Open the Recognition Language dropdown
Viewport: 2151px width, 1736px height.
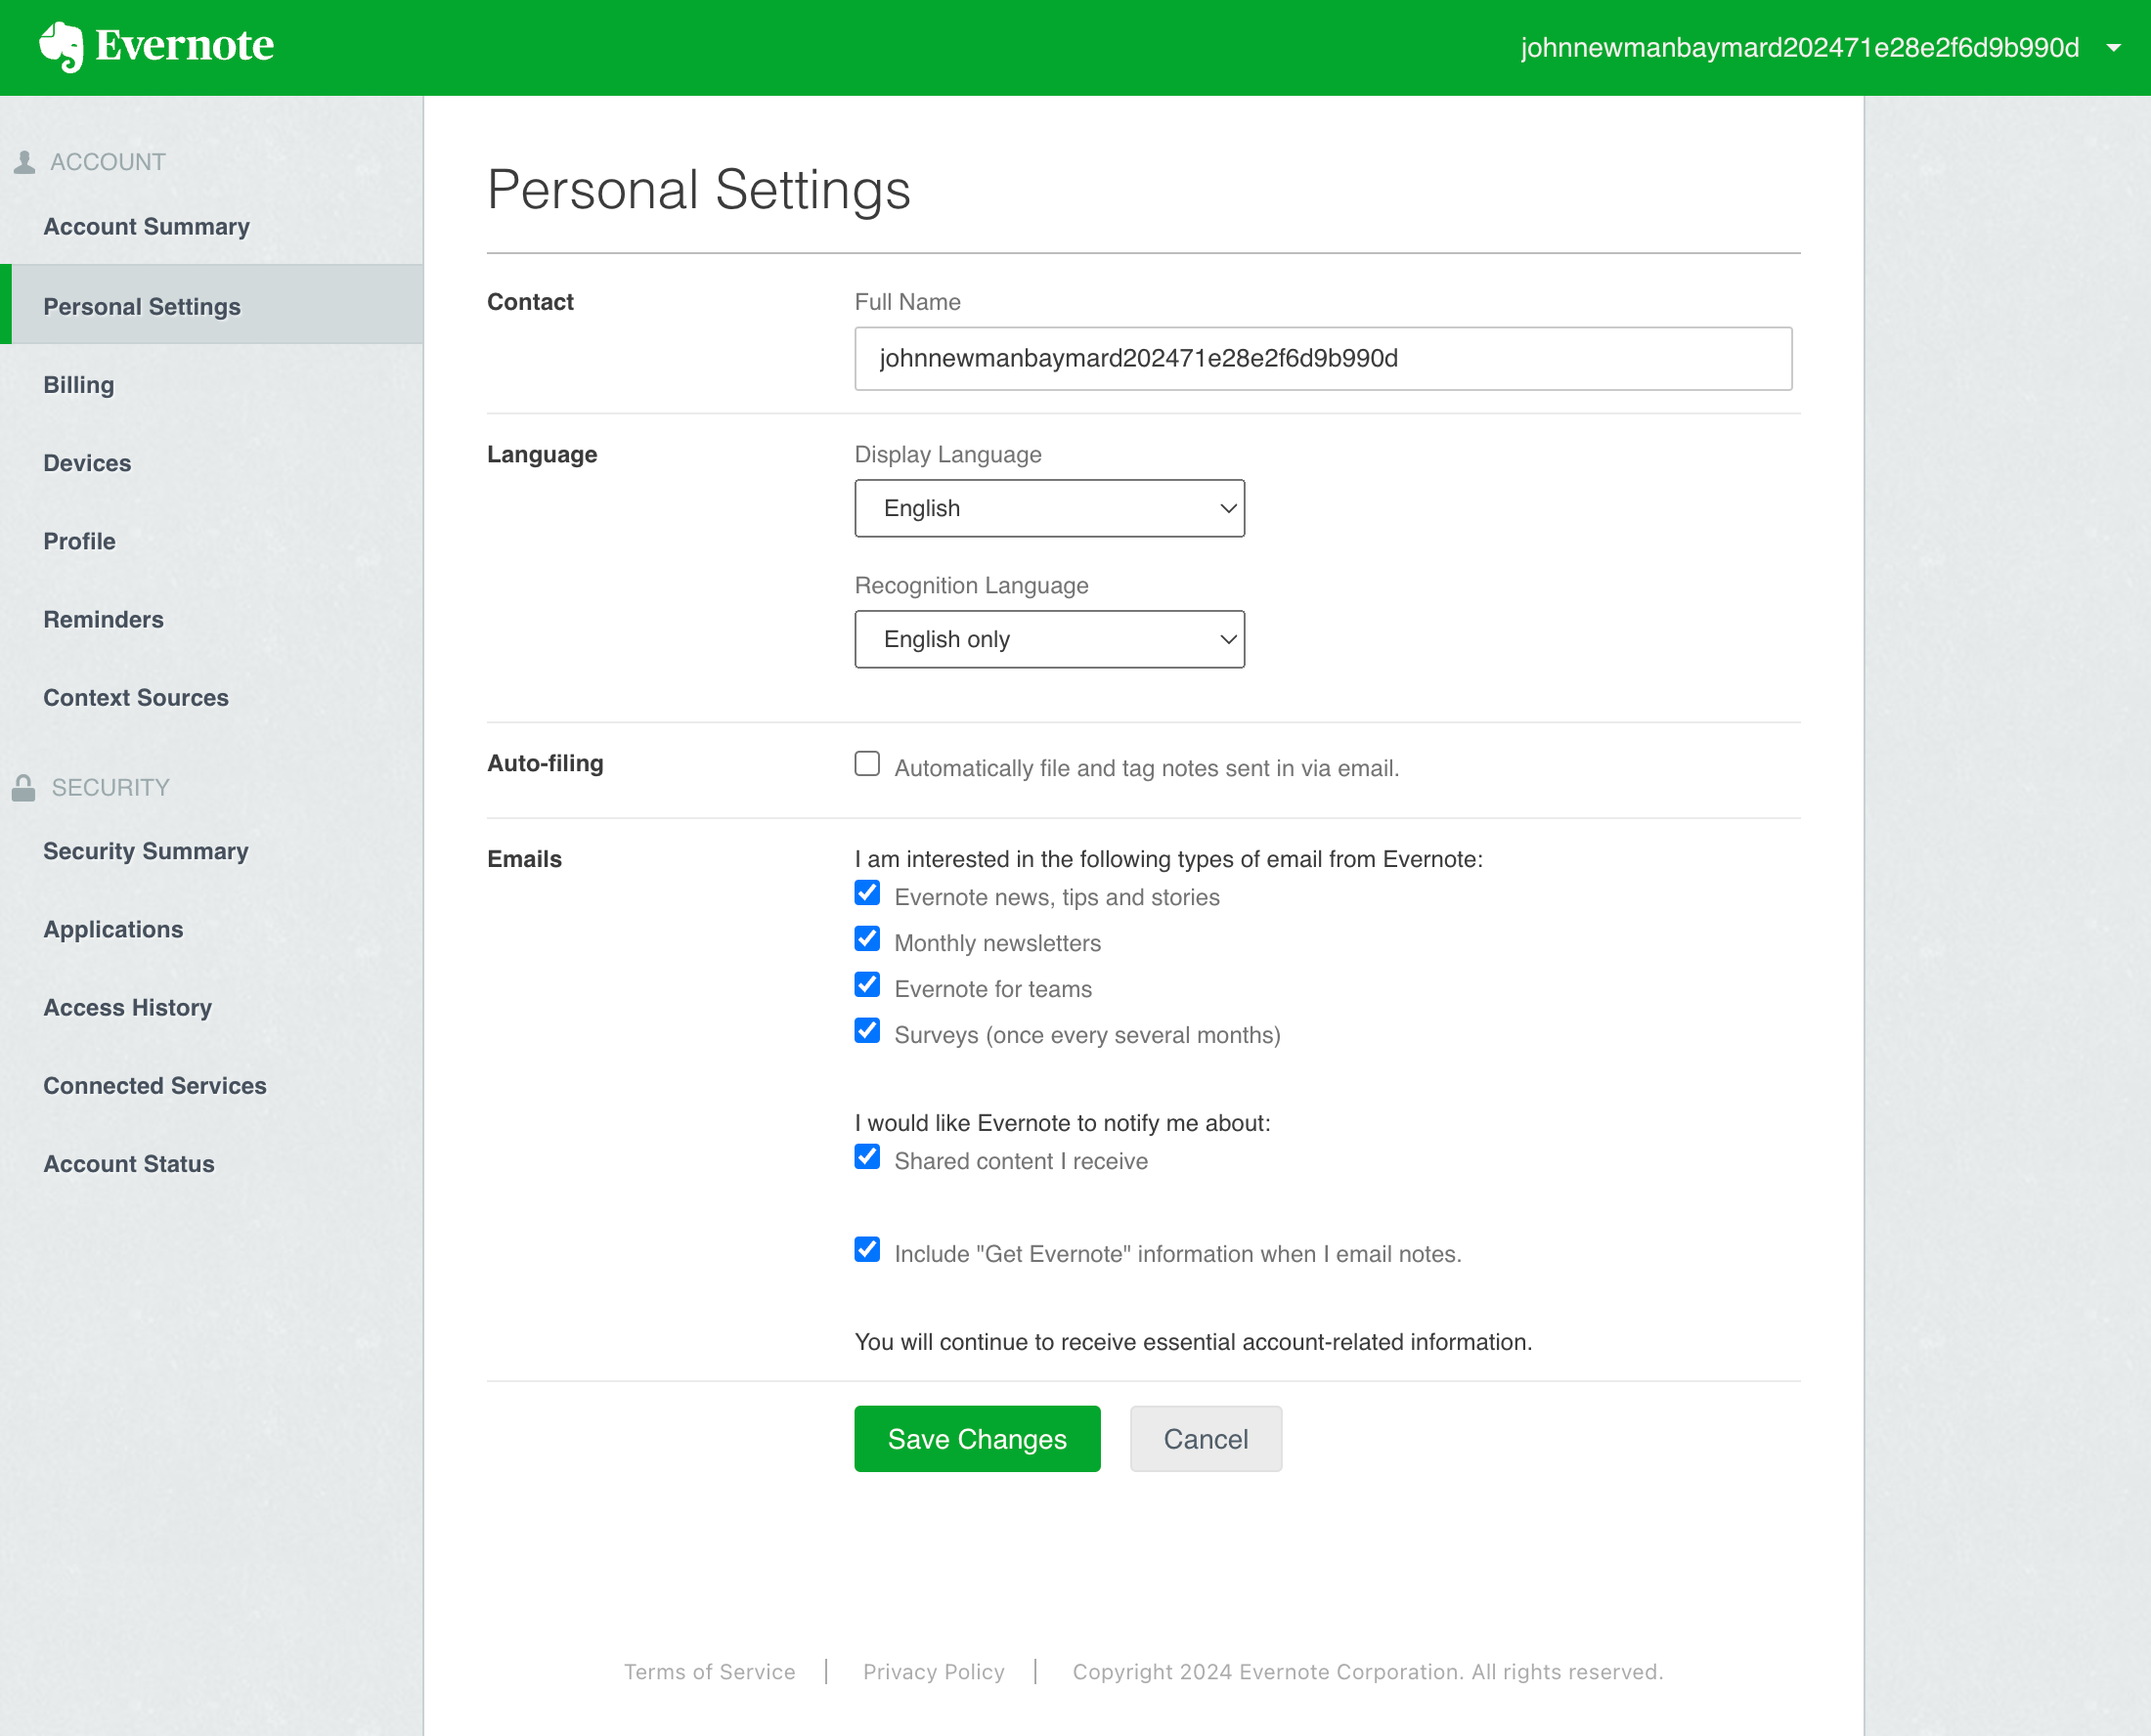(x=1049, y=639)
